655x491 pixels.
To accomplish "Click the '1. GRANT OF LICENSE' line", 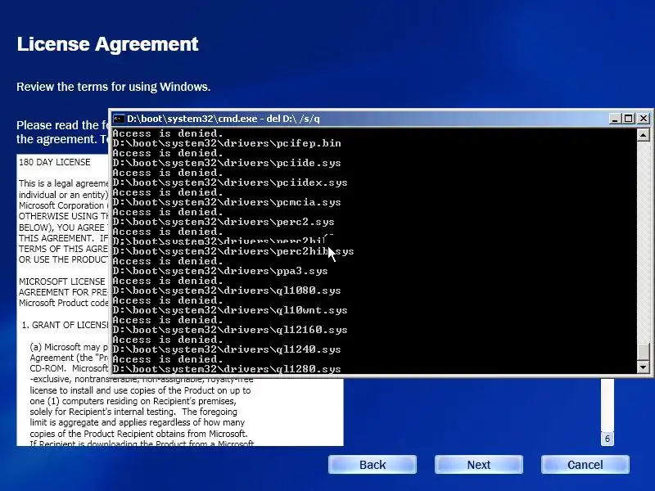I will (x=65, y=325).
